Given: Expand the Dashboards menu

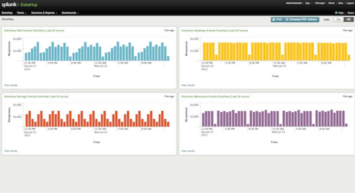Looking at the screenshot, I should click(x=70, y=13).
